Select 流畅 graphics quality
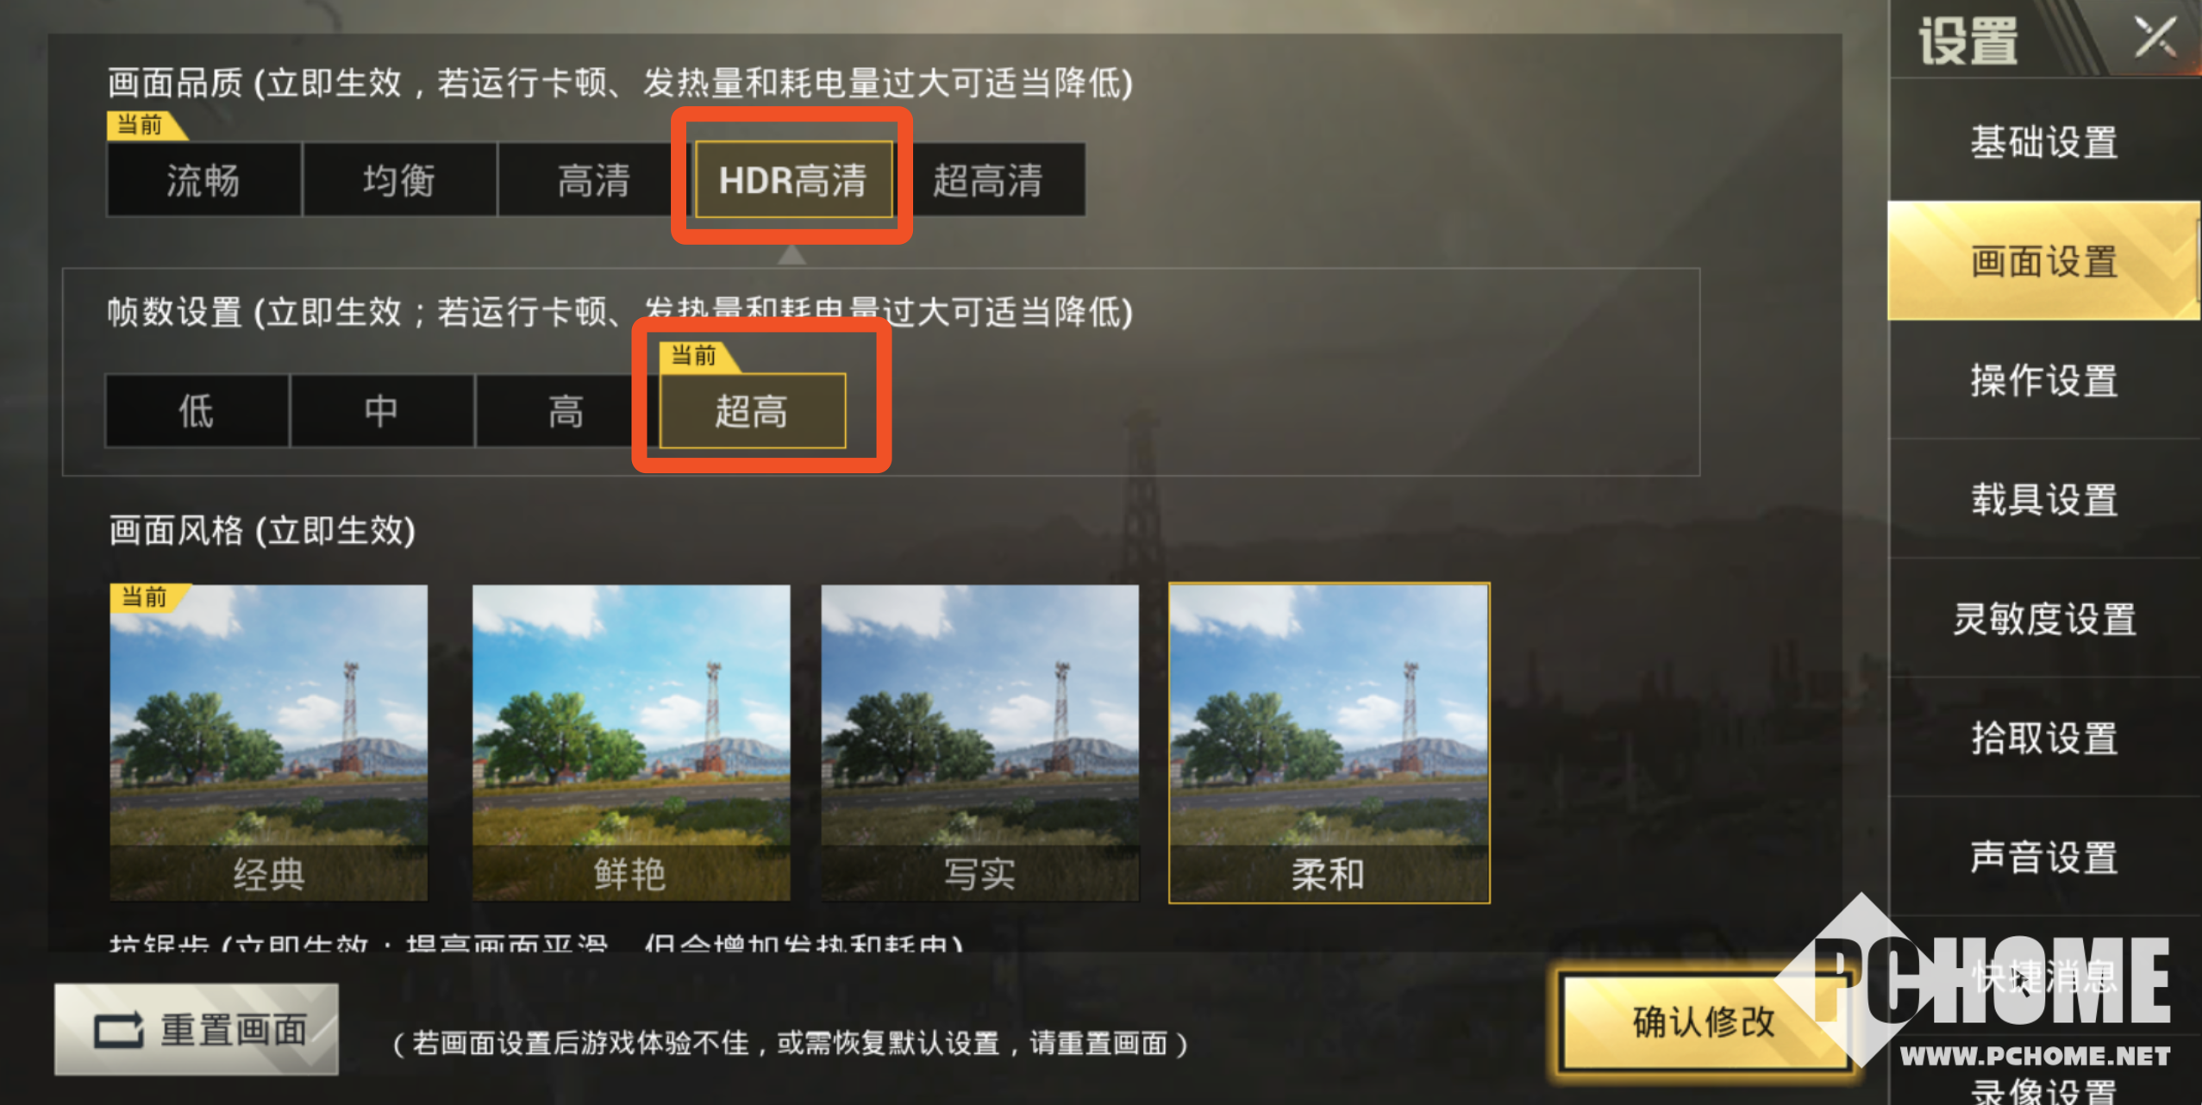The width and height of the screenshot is (2202, 1105). pyautogui.click(x=203, y=180)
